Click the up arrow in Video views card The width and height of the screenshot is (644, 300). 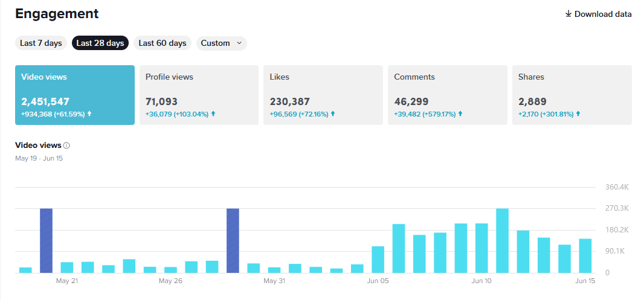coord(89,113)
